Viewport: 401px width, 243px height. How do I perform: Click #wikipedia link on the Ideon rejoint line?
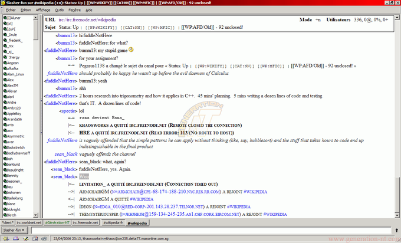pyautogui.click(x=239, y=206)
